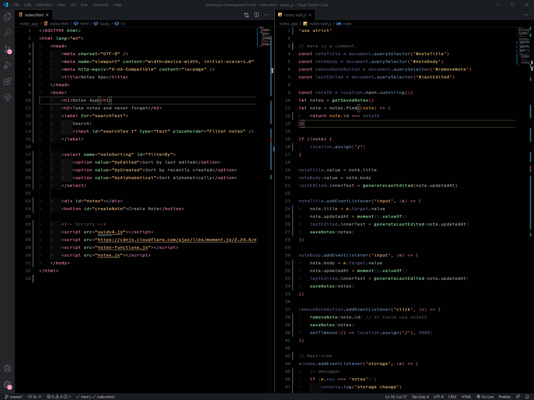The height and width of the screenshot is (400, 534).
Task: Expand html breadcrumb item
Action: click(x=81, y=24)
